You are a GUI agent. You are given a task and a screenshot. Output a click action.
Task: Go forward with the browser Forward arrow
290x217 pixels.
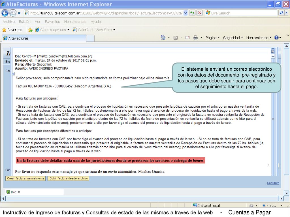click(x=12, y=13)
